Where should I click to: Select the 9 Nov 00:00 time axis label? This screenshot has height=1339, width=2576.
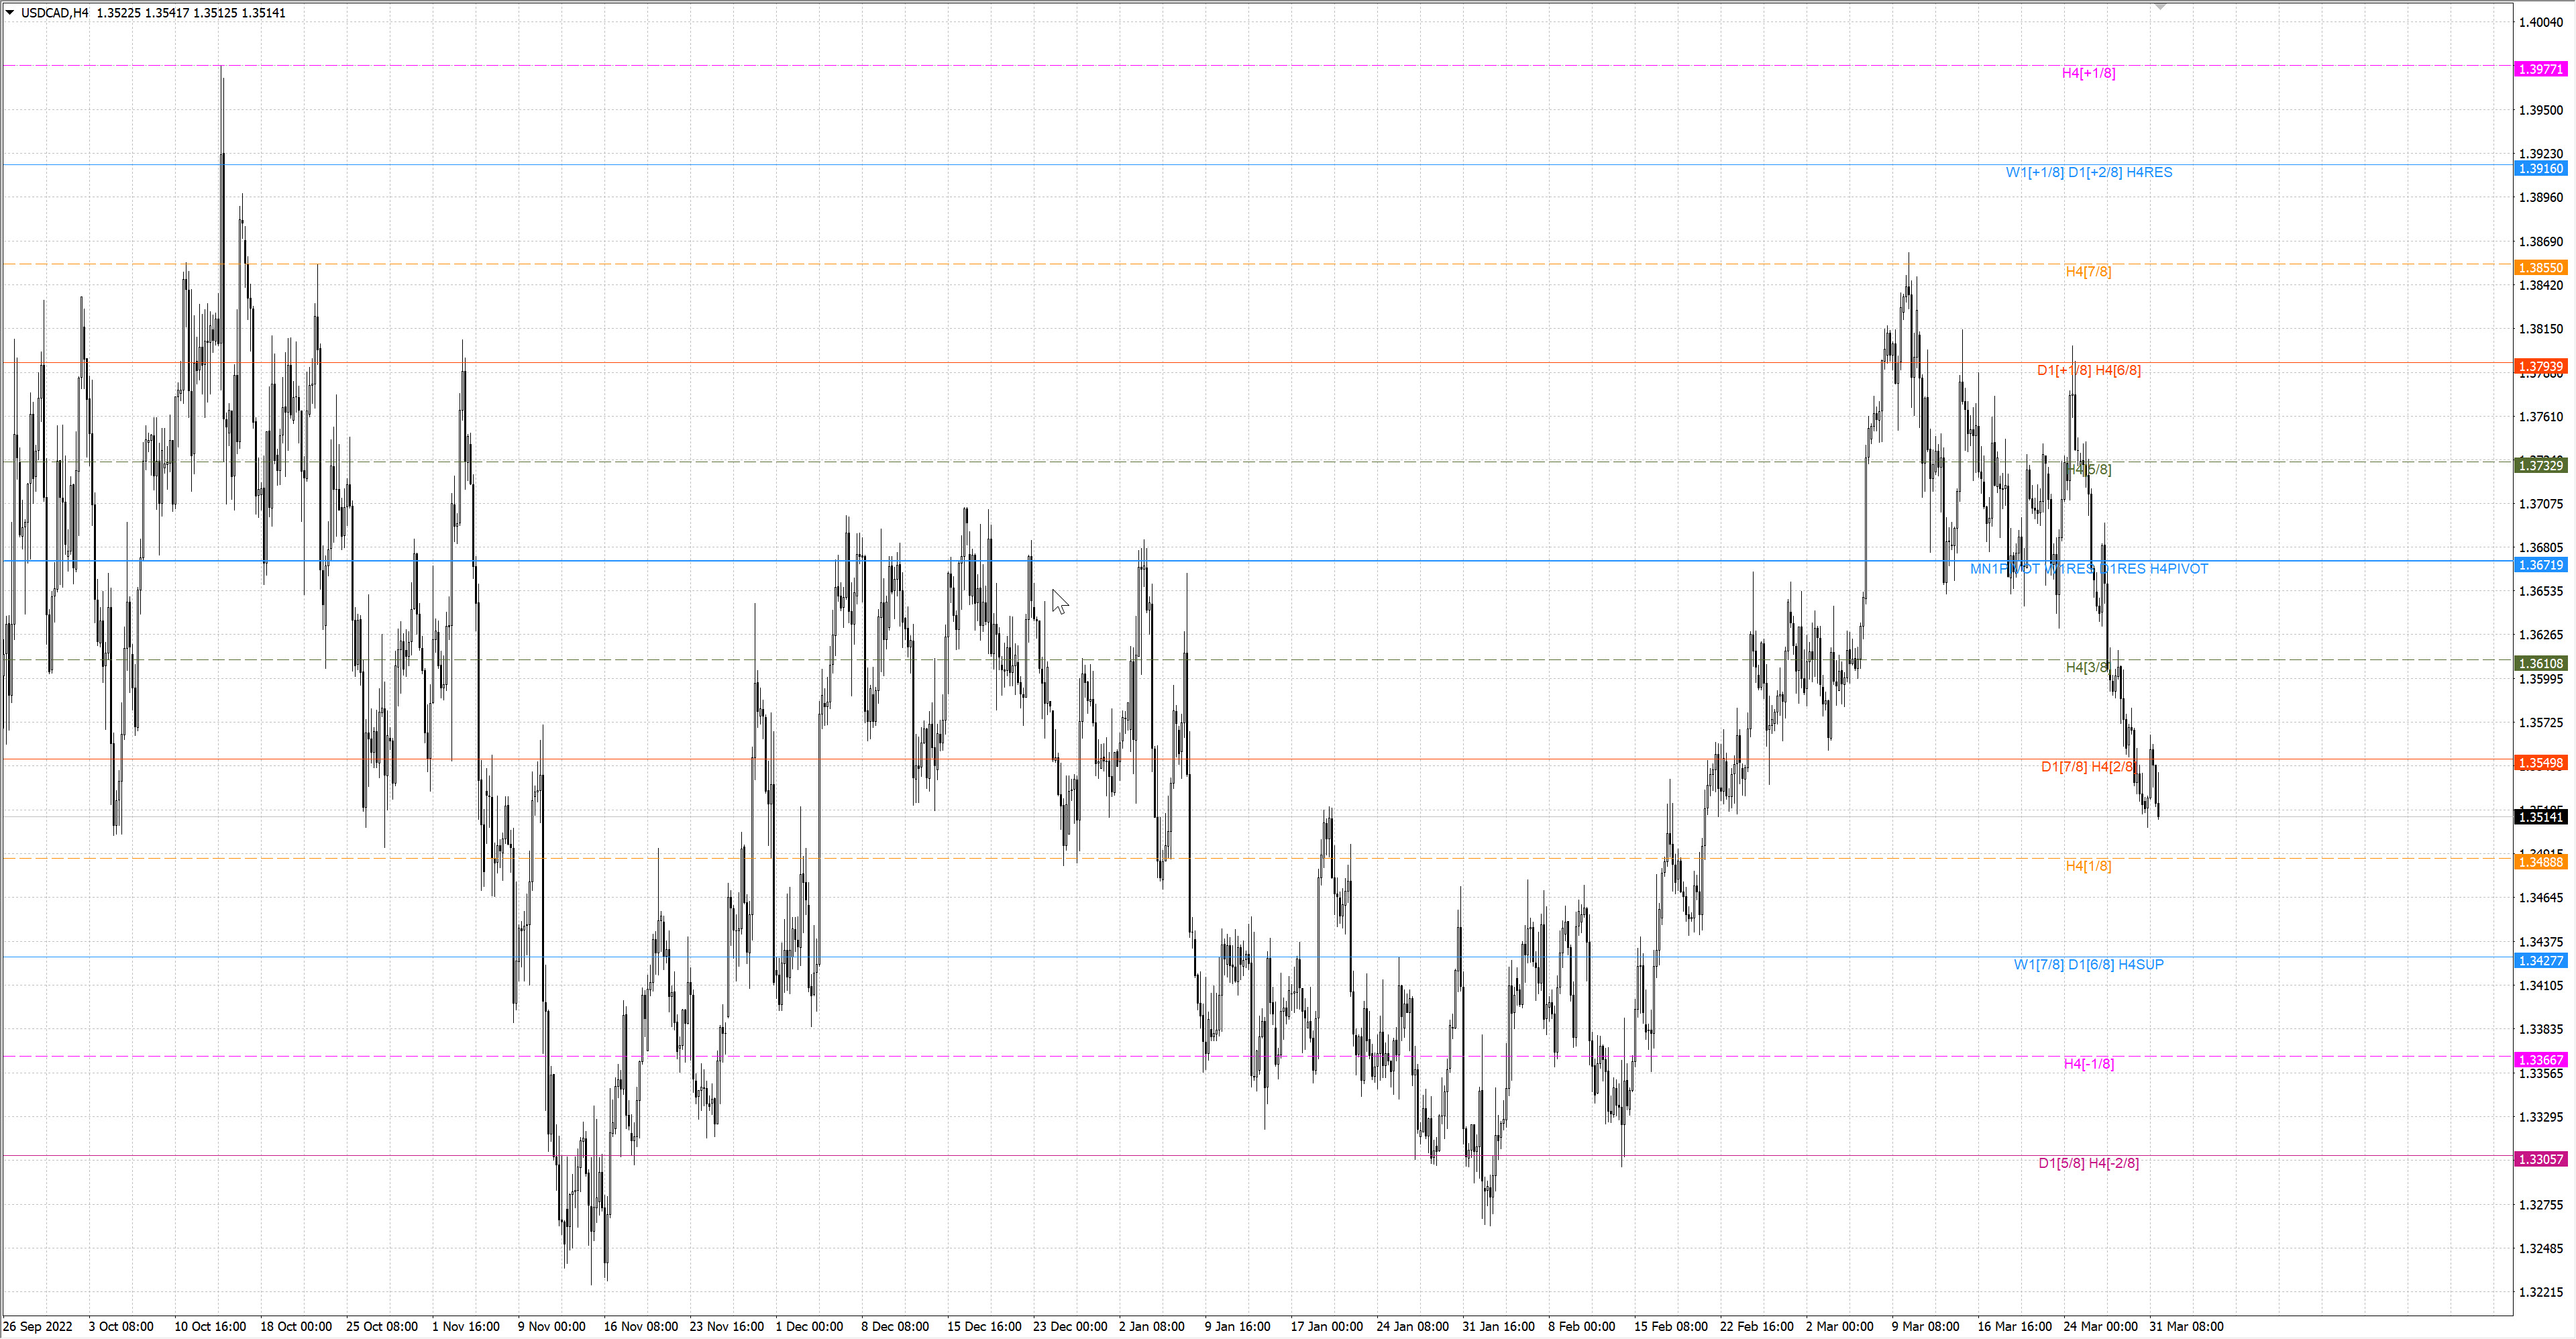551,1326
